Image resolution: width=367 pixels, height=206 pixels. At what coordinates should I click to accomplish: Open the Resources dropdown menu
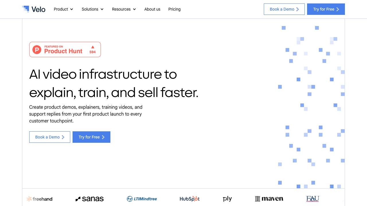(124, 9)
